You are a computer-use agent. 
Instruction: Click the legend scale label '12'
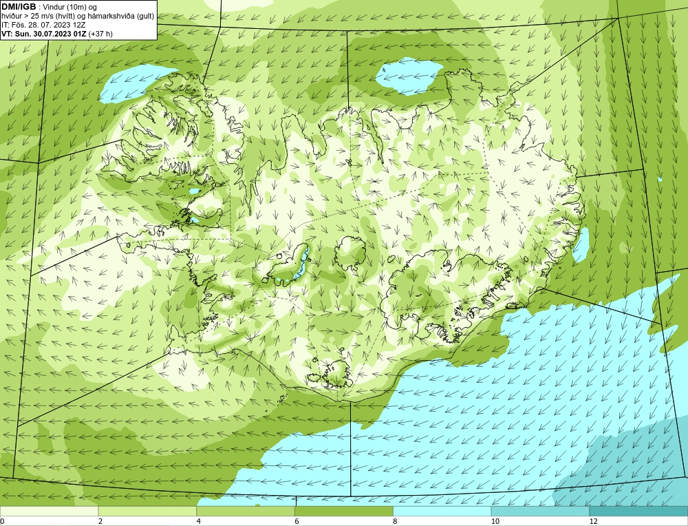point(593,521)
